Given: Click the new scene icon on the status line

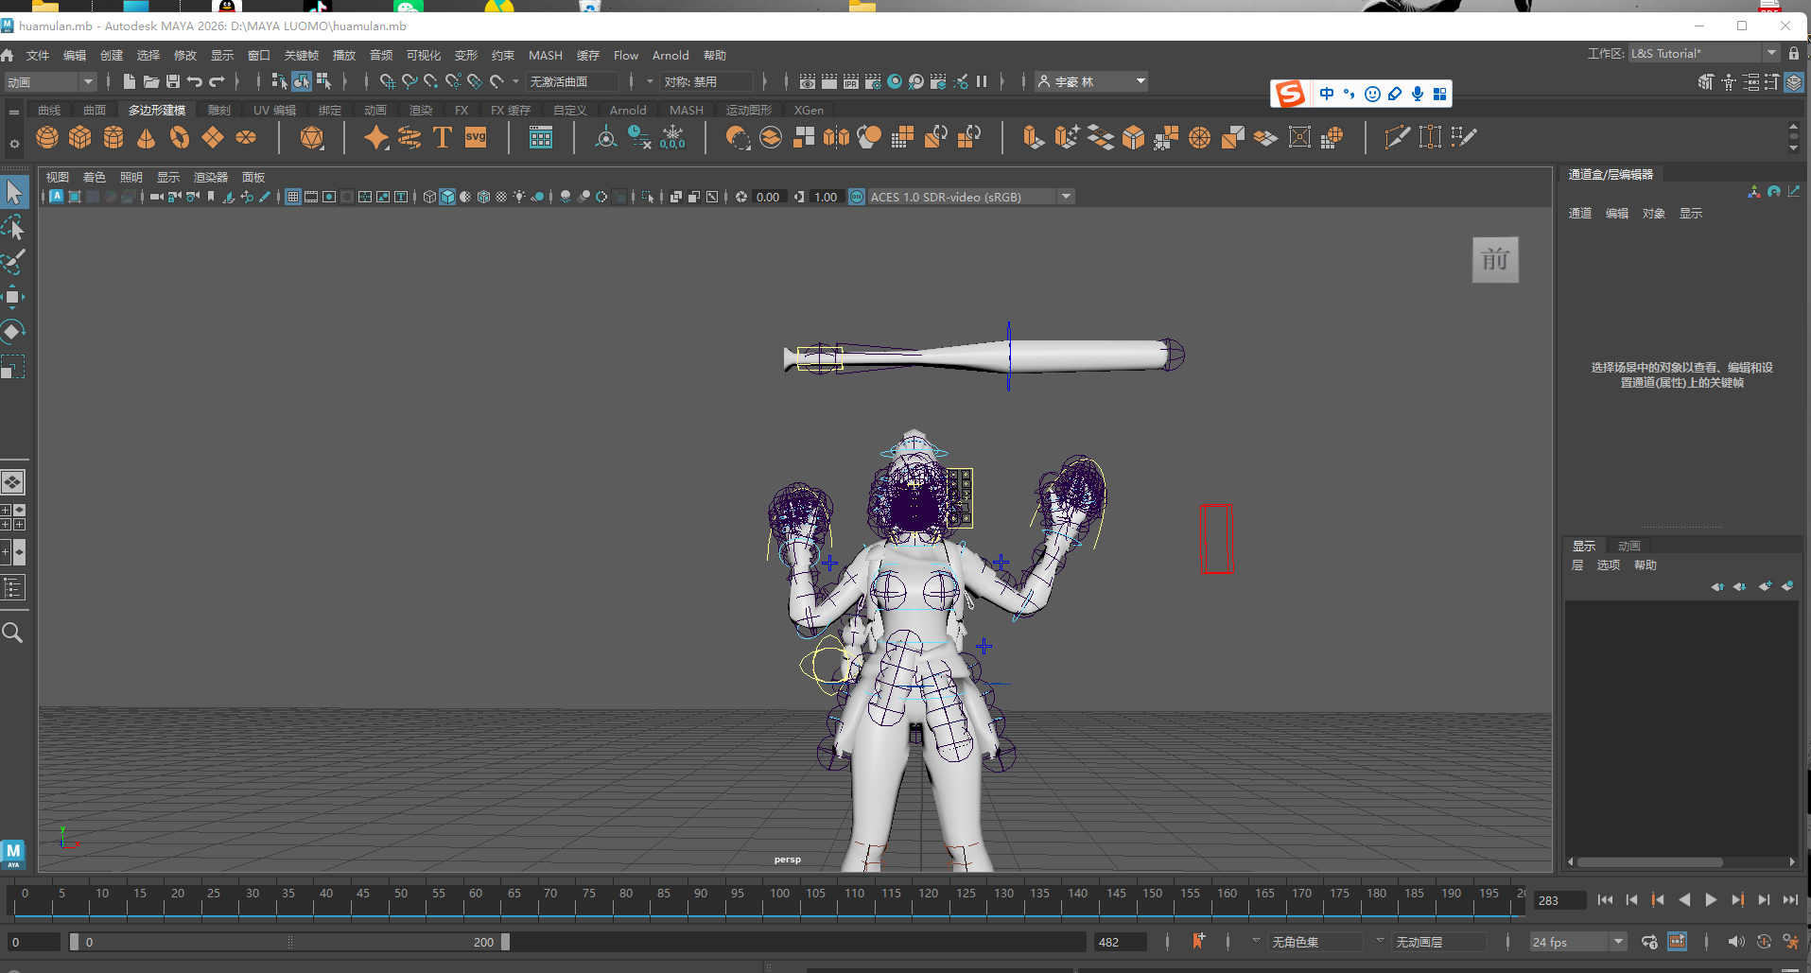Looking at the screenshot, I should click(130, 81).
